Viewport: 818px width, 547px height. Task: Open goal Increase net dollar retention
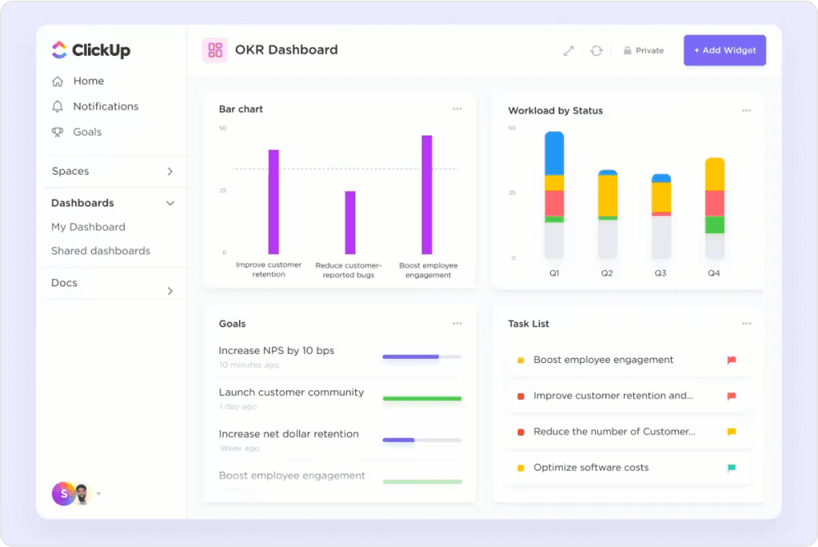click(289, 434)
